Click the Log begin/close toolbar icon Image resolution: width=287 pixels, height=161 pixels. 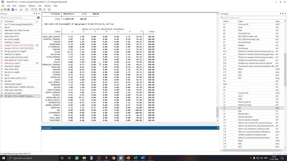13,9
